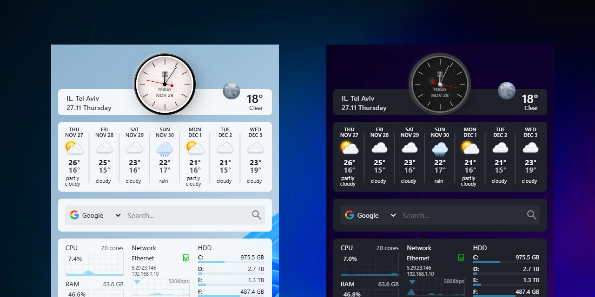
Task: Click the 7.4% CPU value, light widget
Action: pos(75,259)
